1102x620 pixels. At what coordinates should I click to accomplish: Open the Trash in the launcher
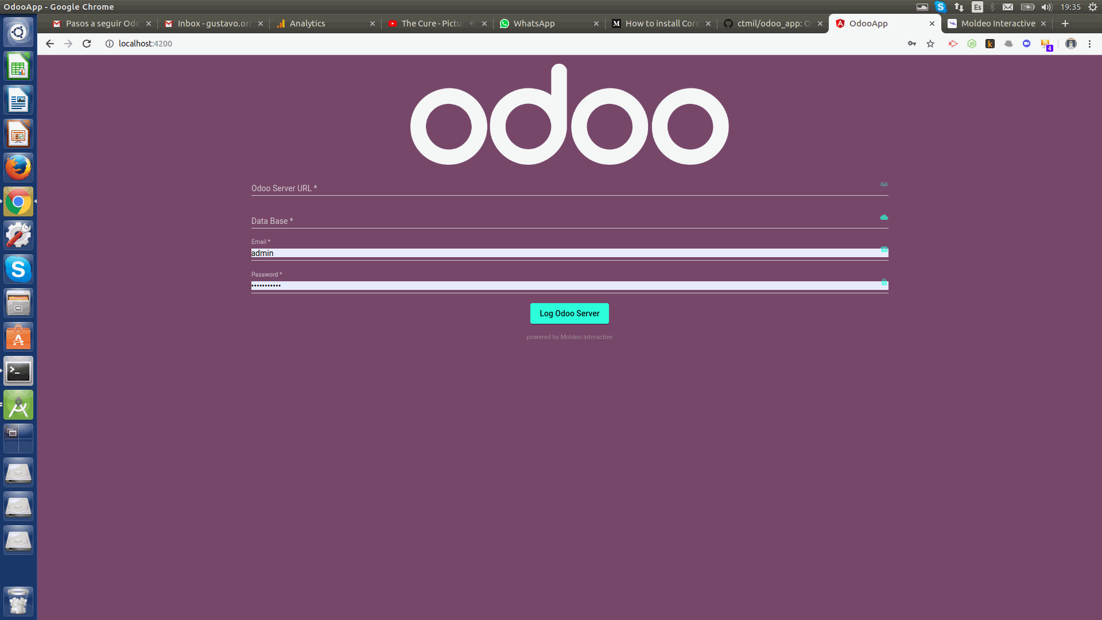(x=18, y=601)
